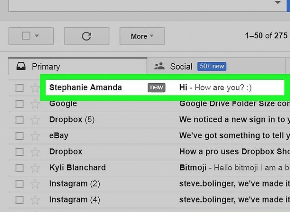Star the Stephanie Amanda email
Screen dimensions: 290x212
35,88
